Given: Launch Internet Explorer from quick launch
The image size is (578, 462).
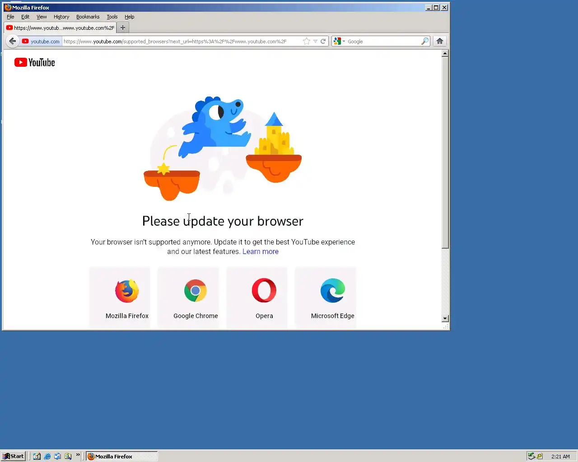Looking at the screenshot, I should [x=47, y=456].
